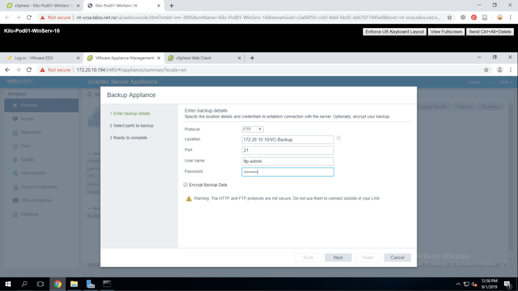
Task: Click the Cancel button
Action: (397, 258)
